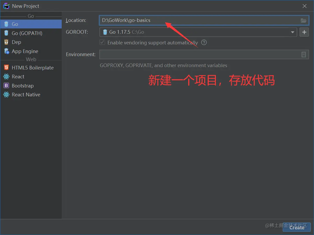This screenshot has height=235, width=314.
Task: Click the Dep gopher icon
Action: pyautogui.click(x=6, y=42)
